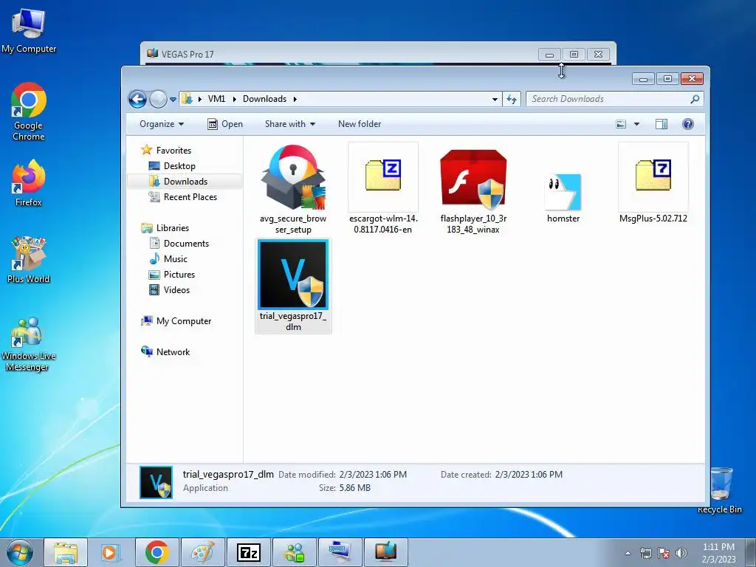Select trial_vegaspro17_dlm application icon
The width and height of the screenshot is (756, 567).
(x=293, y=275)
